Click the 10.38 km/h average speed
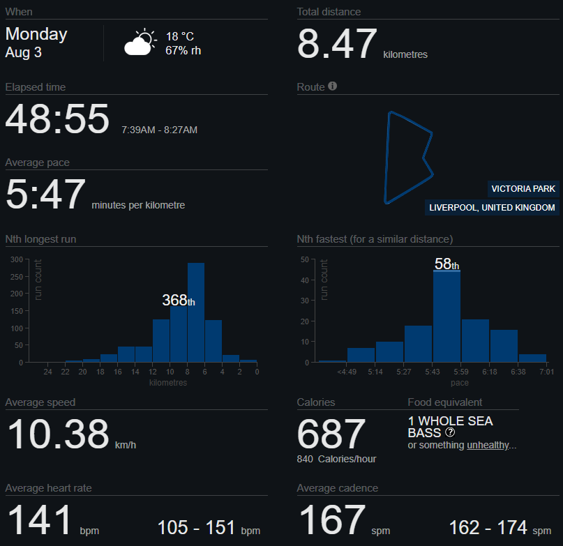Viewport: 563px width, 546px height. pos(58,434)
